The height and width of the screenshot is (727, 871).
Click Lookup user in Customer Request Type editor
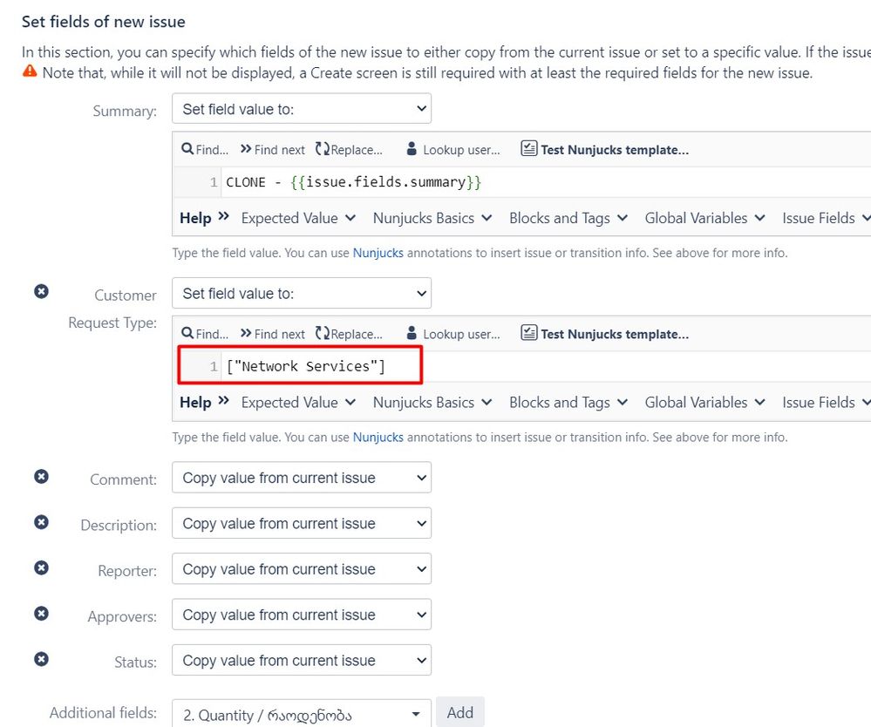pyautogui.click(x=453, y=334)
